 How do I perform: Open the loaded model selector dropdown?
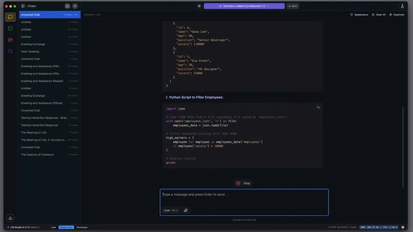(244, 6)
